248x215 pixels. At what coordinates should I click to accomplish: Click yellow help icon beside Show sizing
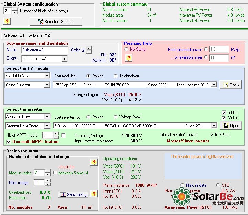(x=94, y=194)
